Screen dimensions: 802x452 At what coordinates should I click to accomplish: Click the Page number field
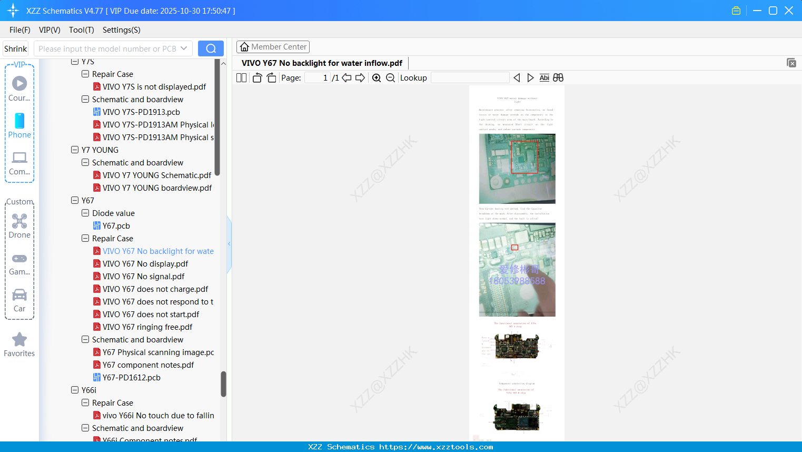(x=318, y=78)
